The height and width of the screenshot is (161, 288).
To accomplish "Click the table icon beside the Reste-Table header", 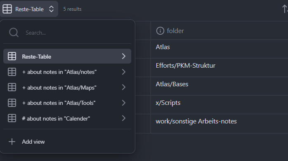I will pyautogui.click(x=7, y=9).
